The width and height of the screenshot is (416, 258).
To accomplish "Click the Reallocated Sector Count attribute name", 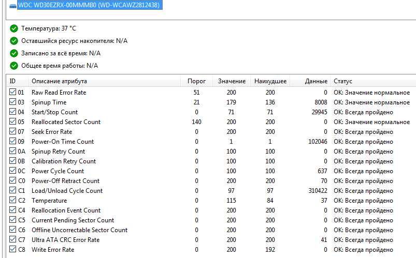I will click(x=66, y=122).
